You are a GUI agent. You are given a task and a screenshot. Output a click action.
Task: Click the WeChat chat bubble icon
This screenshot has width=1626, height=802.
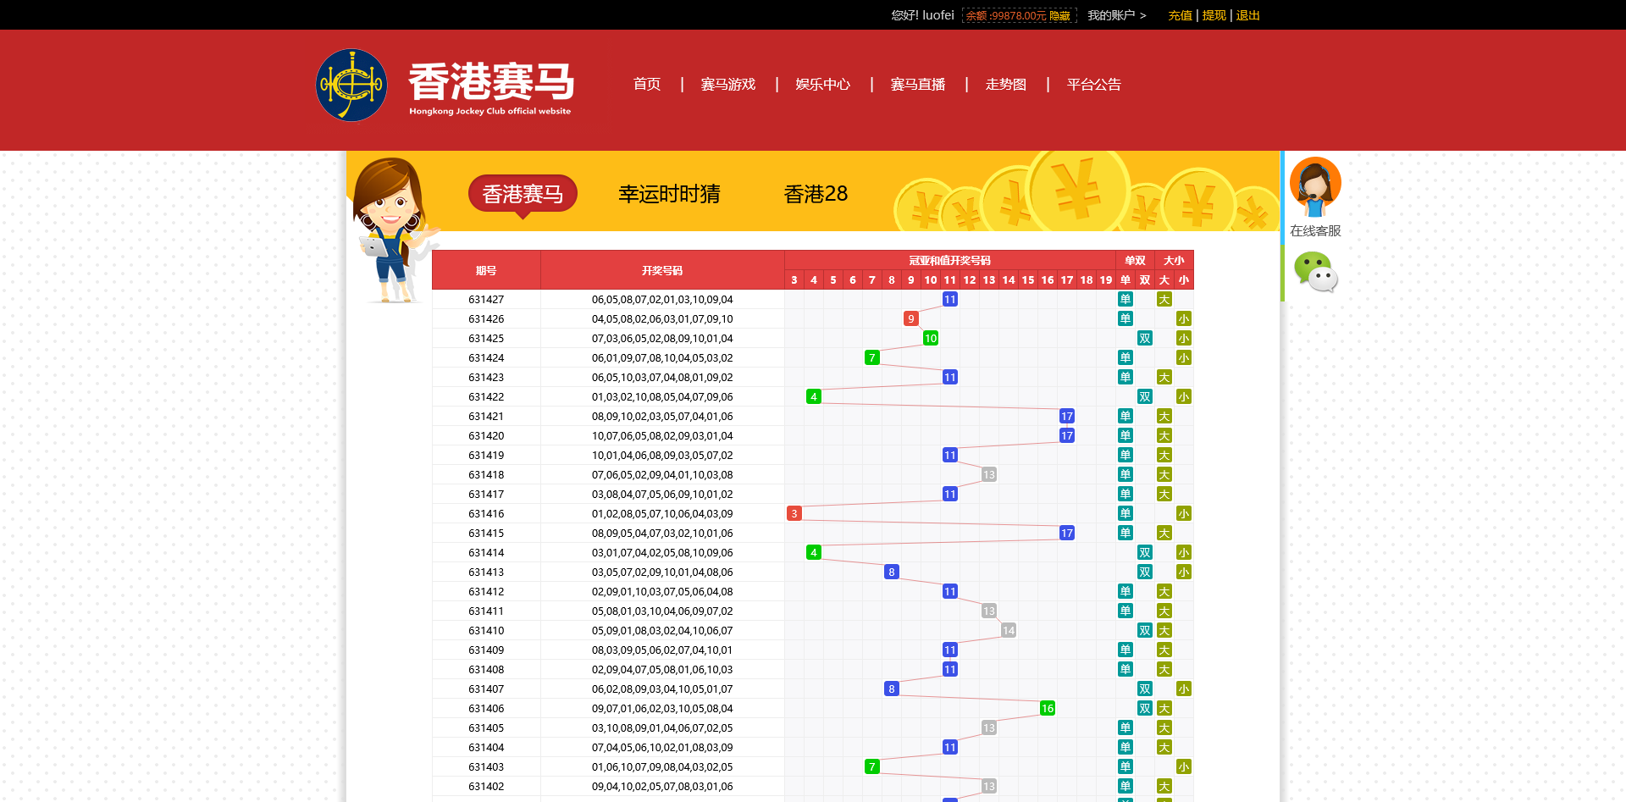point(1314,273)
